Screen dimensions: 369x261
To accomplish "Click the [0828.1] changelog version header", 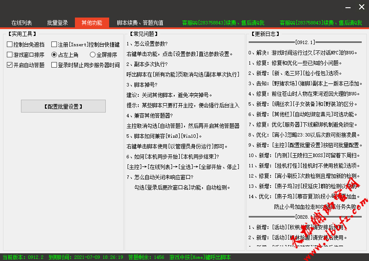I will click(x=305, y=217).
